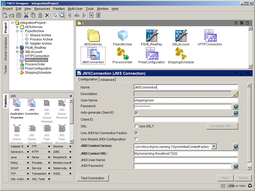Open JNDI Context Factory dropdown
The width and height of the screenshot is (256, 192).
pyautogui.click(x=214, y=147)
